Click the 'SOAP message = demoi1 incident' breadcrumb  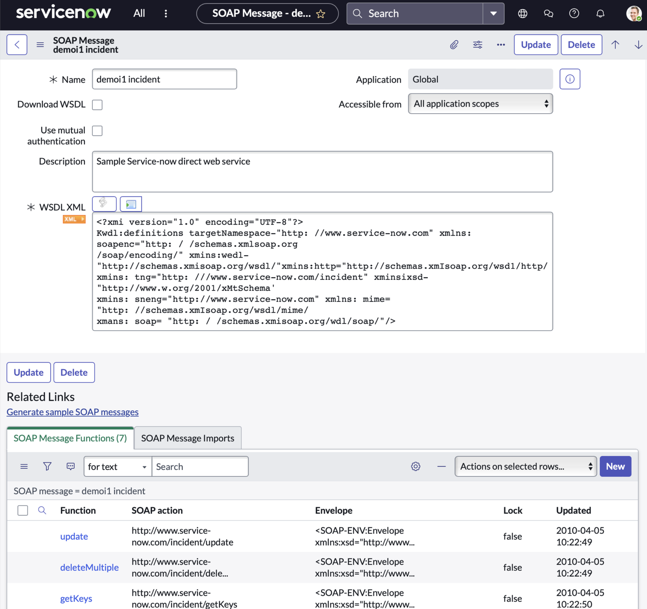[x=79, y=491]
